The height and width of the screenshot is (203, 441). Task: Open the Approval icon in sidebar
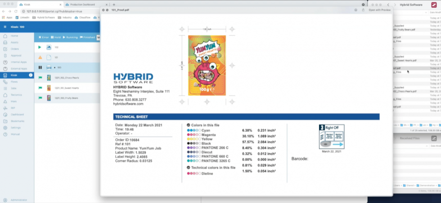click(5, 56)
